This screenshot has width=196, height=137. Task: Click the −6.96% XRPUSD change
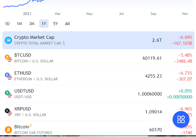[185, 109]
